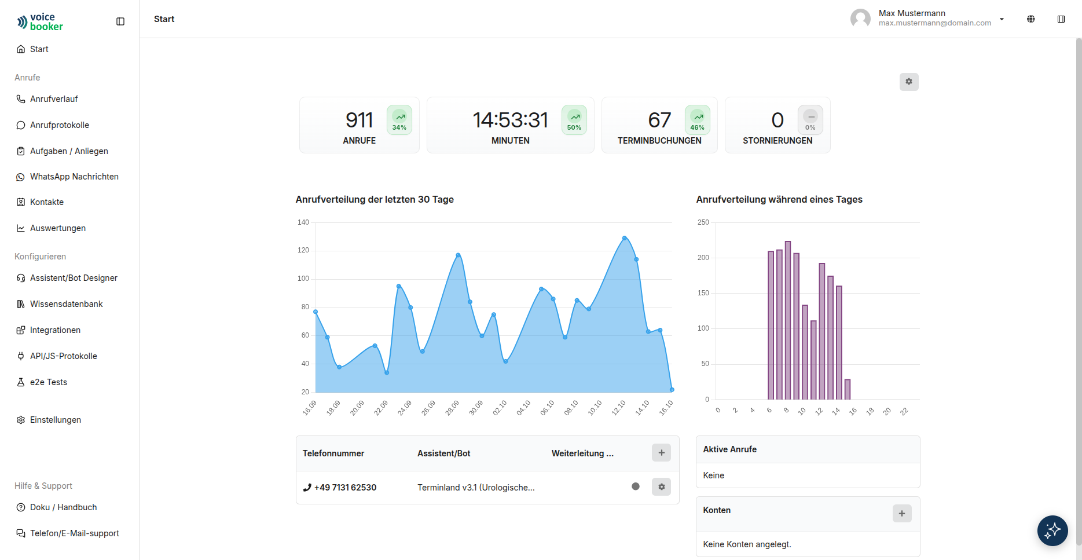Click the voicebooker logo
1082x560 pixels.
[40, 22]
